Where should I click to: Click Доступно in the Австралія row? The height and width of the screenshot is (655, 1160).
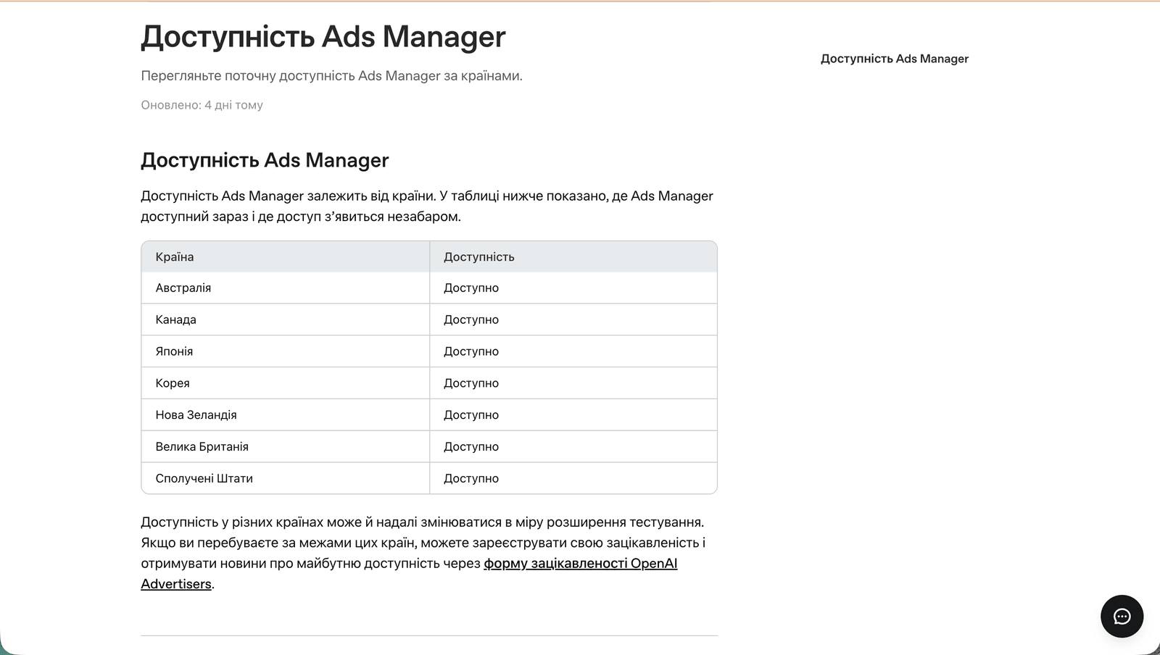click(x=471, y=288)
